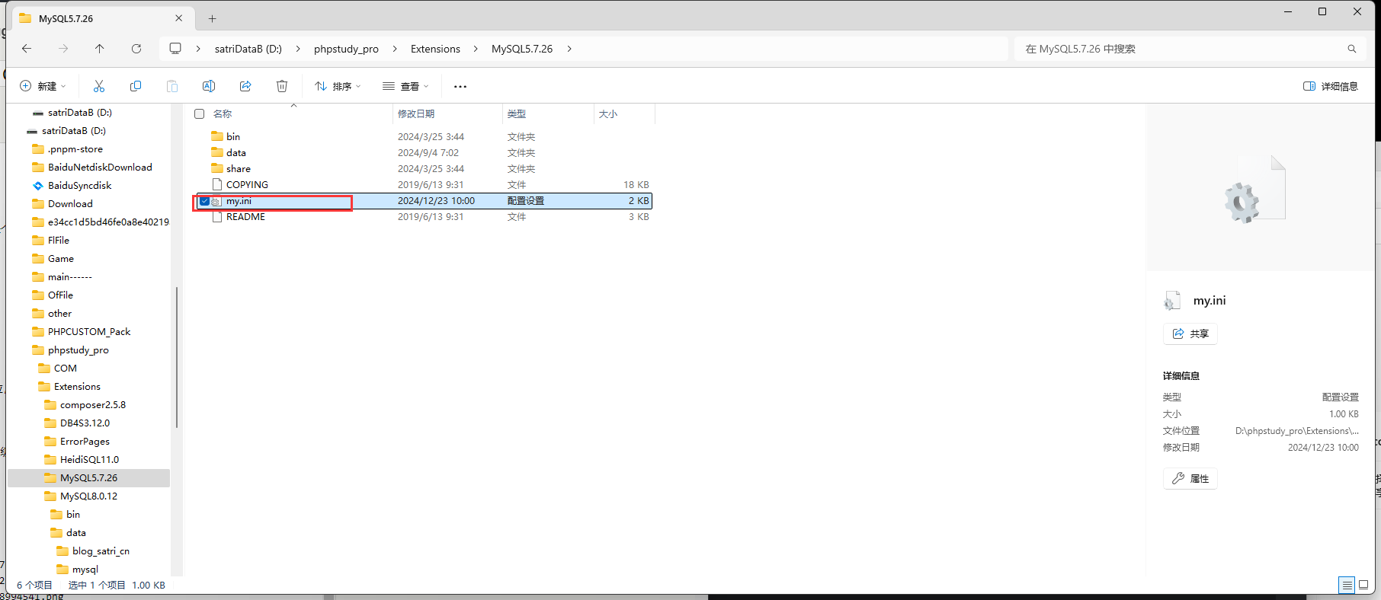The height and width of the screenshot is (600, 1381).
Task: Select the README file name
Action: [x=245, y=216]
